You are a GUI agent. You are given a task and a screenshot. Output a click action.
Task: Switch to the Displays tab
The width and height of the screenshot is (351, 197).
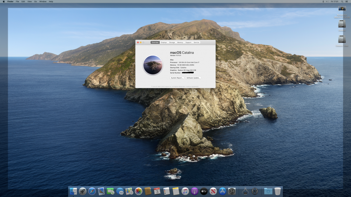point(164,42)
